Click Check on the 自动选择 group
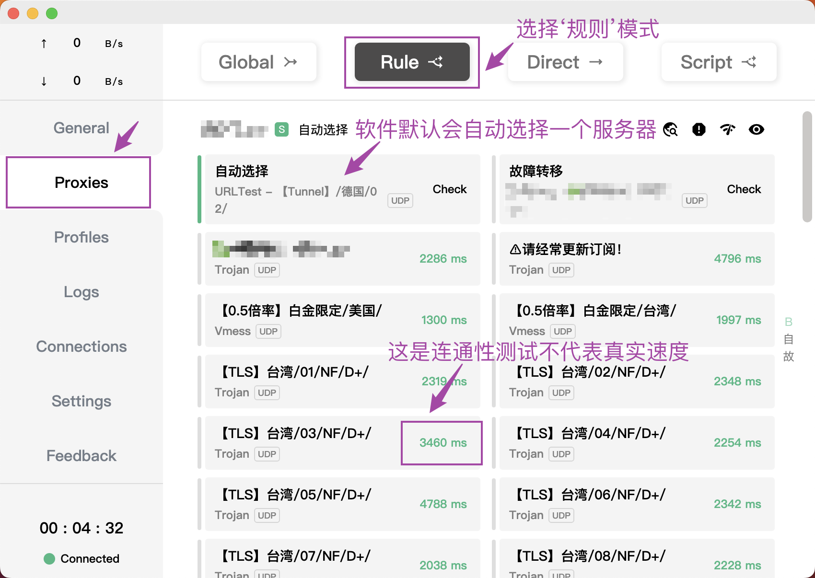The image size is (815, 578). [x=449, y=189]
